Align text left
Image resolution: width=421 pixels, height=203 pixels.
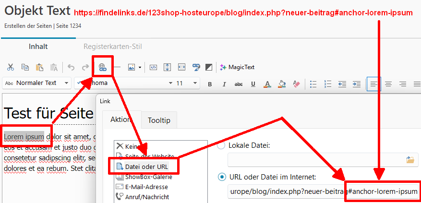(374, 84)
